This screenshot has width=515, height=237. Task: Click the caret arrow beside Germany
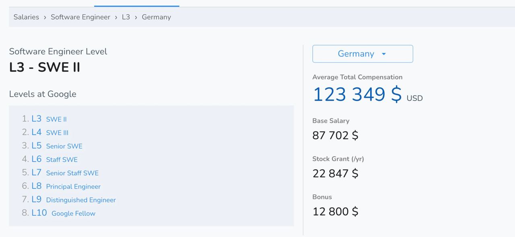coord(384,54)
